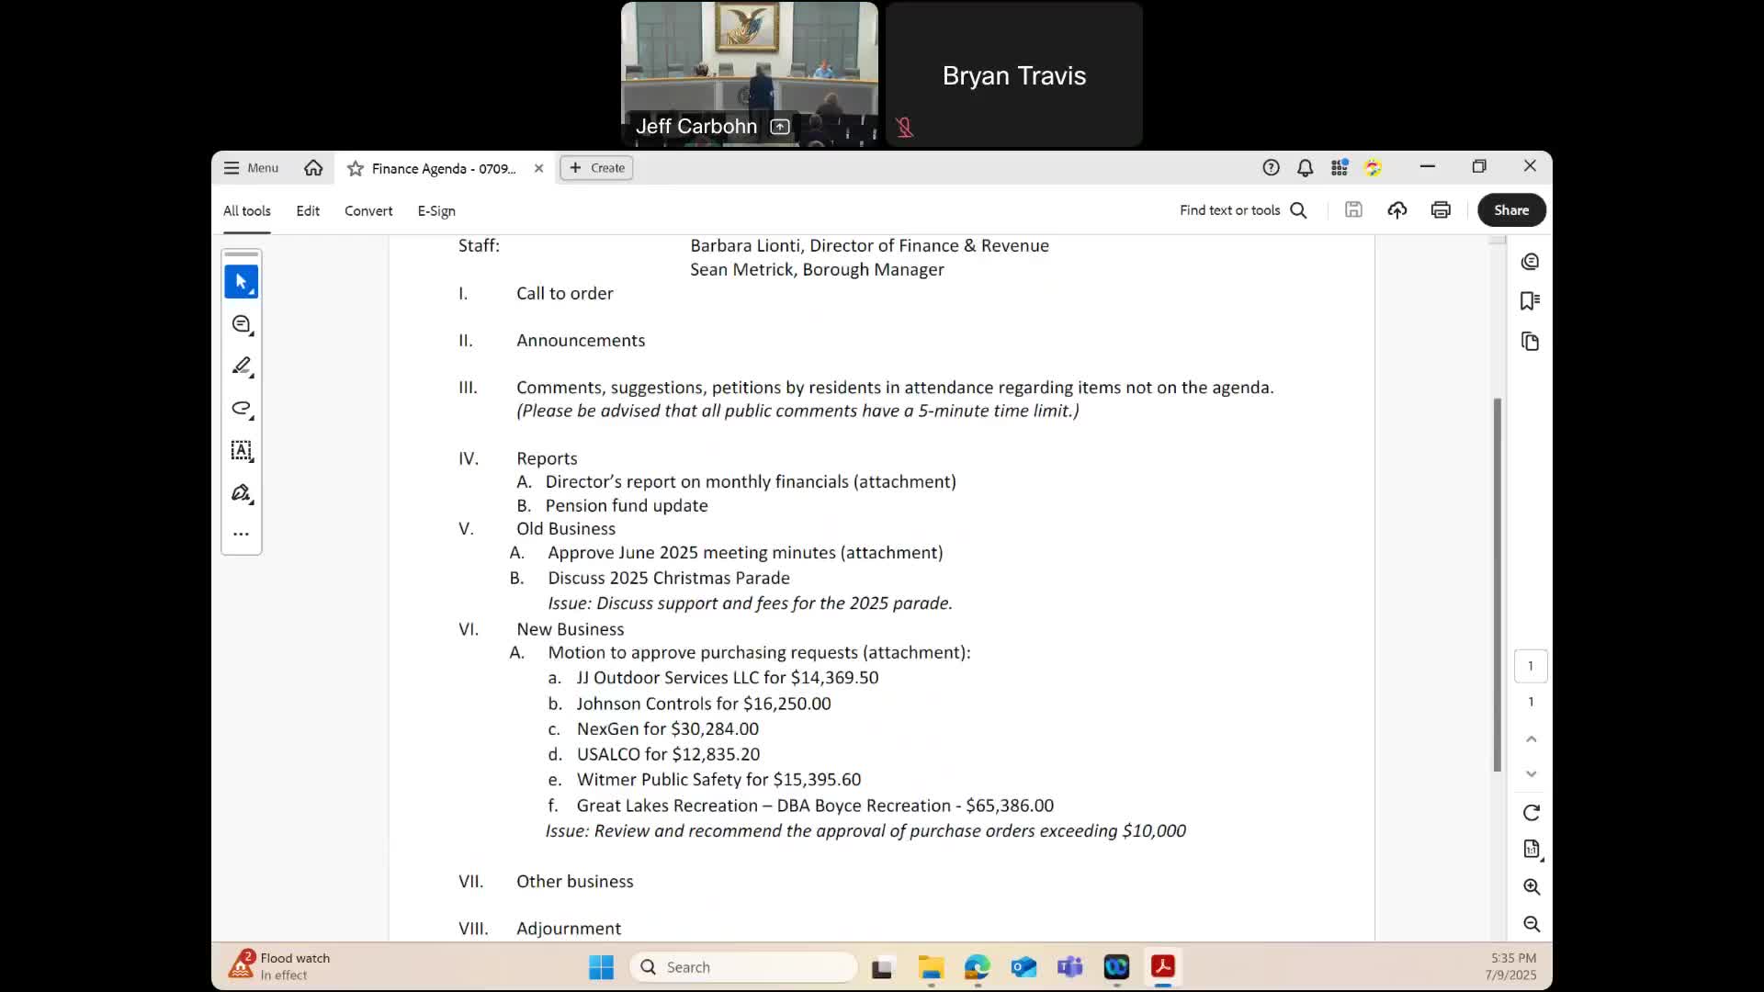Switch to the Edit tab
1764x992 pixels.
click(x=308, y=210)
